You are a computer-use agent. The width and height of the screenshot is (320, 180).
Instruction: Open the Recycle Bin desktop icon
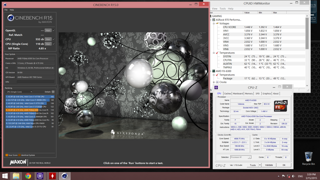click(x=308, y=159)
